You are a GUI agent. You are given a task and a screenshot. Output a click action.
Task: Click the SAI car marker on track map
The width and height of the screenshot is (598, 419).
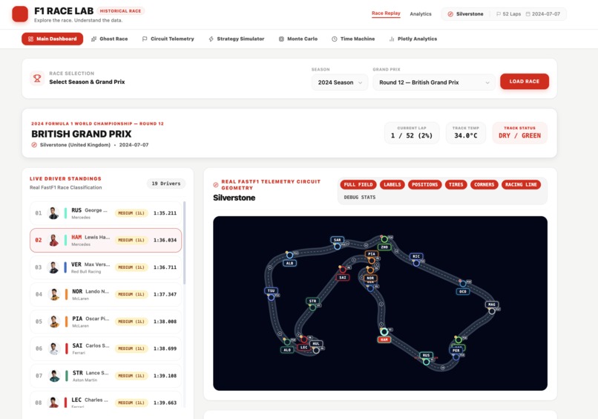[x=343, y=270]
